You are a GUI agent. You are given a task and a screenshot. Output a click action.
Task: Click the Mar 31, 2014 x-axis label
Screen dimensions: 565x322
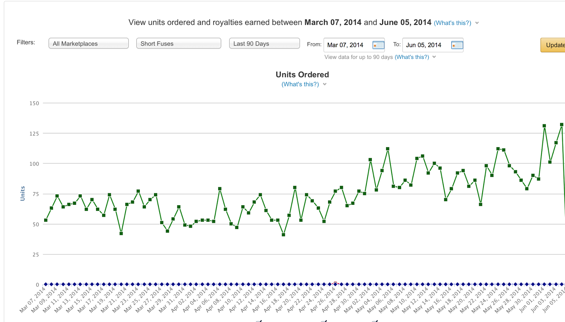coord(172,300)
